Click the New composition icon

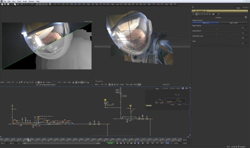click(x=2, y=4)
